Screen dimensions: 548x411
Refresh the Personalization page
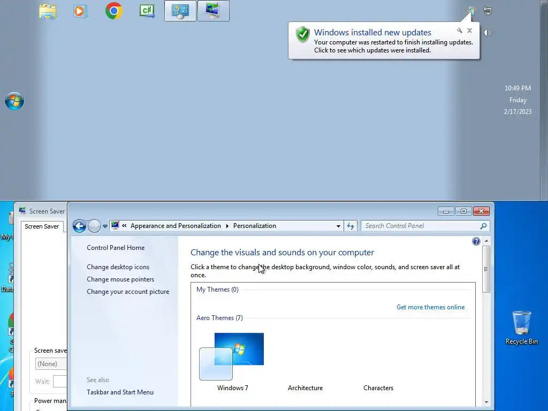351,226
